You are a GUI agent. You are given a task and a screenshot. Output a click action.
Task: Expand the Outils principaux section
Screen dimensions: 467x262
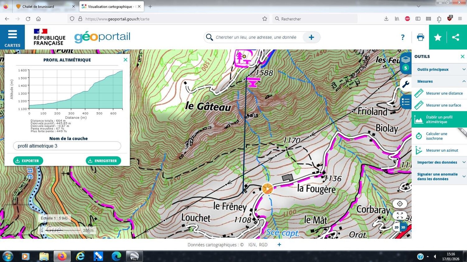(439, 69)
